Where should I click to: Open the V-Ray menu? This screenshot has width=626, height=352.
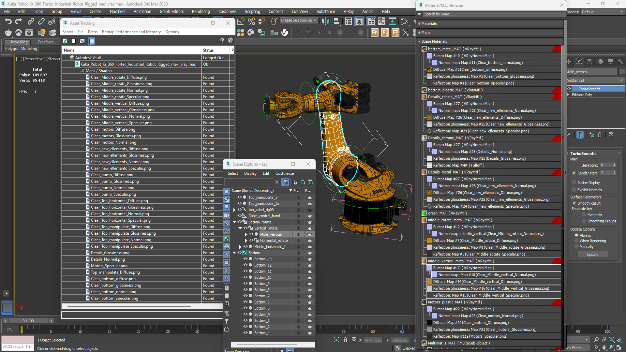click(349, 11)
